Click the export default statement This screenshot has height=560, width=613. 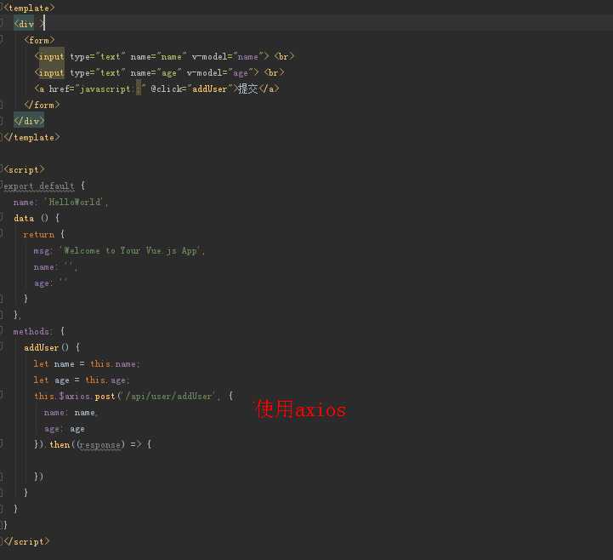pyautogui.click(x=39, y=186)
